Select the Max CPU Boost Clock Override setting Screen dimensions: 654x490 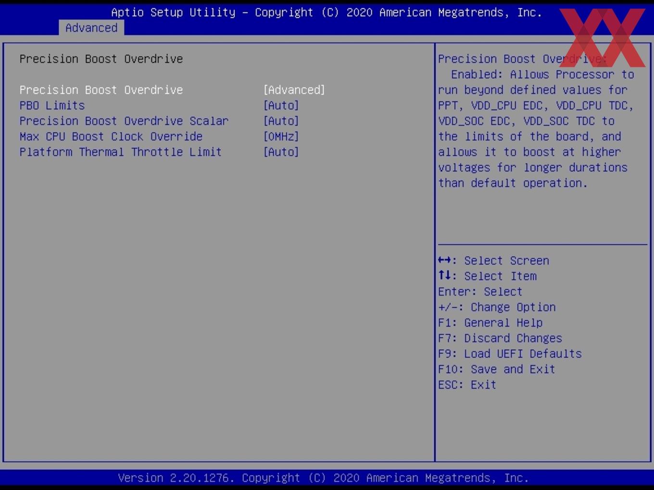[111, 136]
